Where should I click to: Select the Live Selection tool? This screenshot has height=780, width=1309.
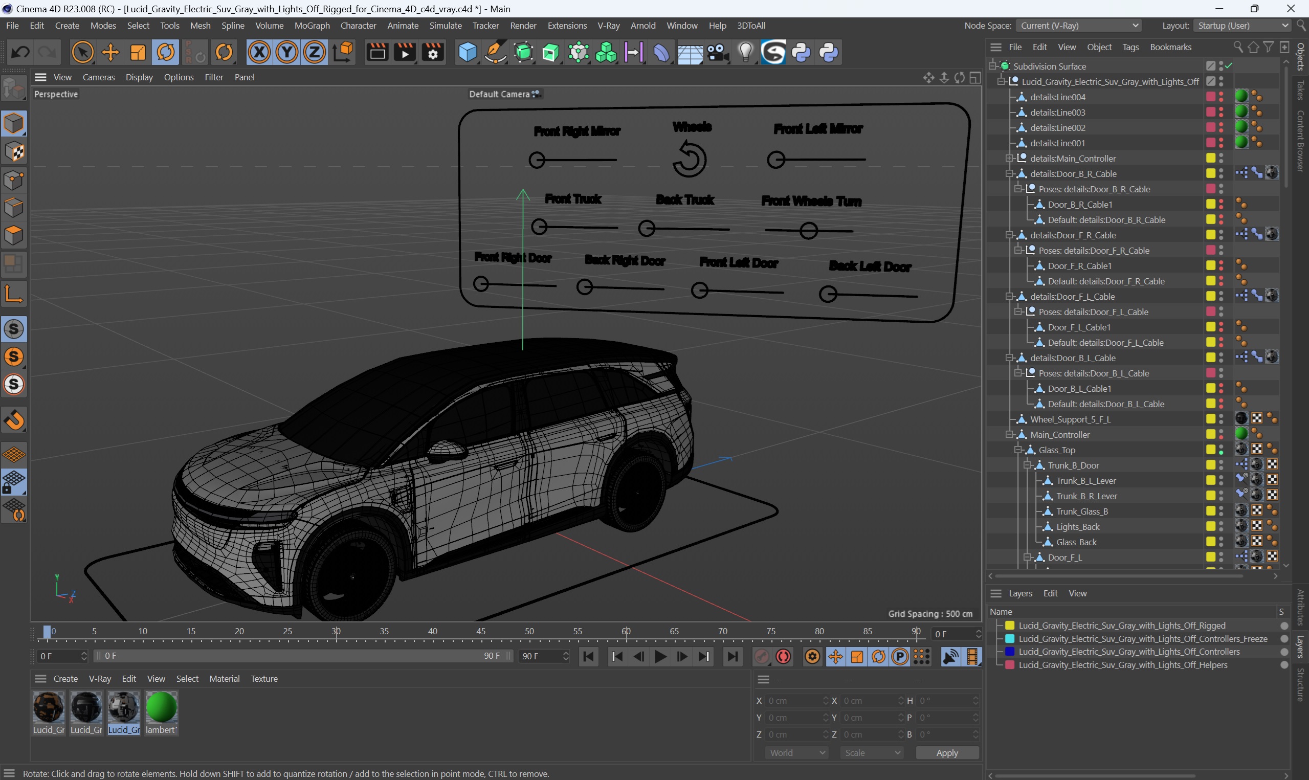pyautogui.click(x=82, y=53)
